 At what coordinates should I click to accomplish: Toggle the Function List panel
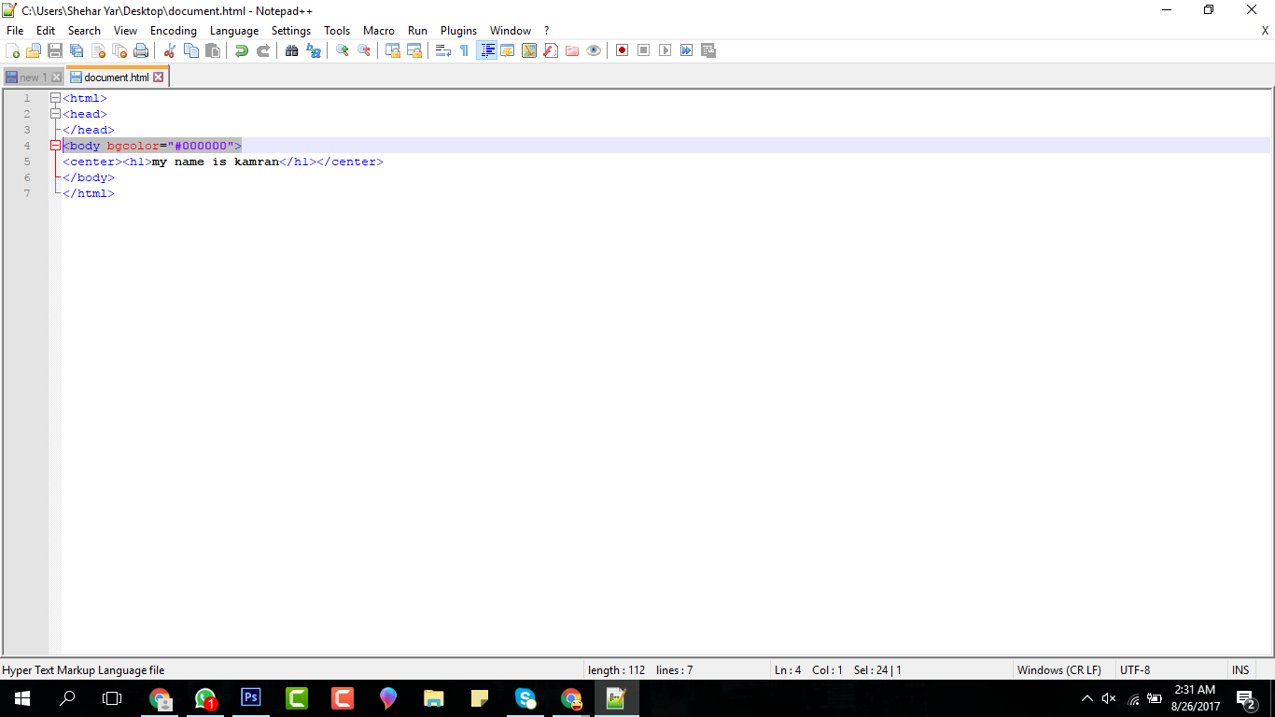pyautogui.click(x=551, y=50)
